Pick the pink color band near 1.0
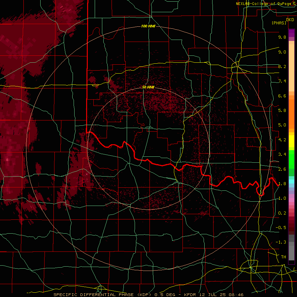 coord(291,200)
